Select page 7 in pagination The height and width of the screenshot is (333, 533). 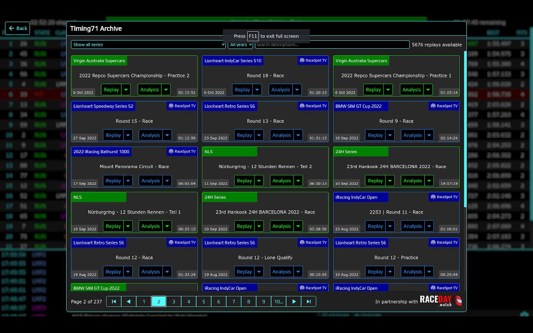tap(234, 301)
